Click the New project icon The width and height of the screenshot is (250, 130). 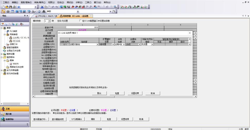(x=3, y=7)
